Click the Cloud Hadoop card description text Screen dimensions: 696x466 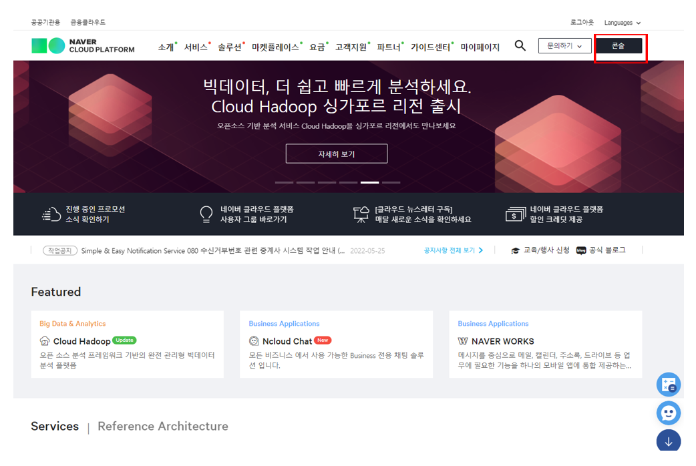click(x=128, y=360)
